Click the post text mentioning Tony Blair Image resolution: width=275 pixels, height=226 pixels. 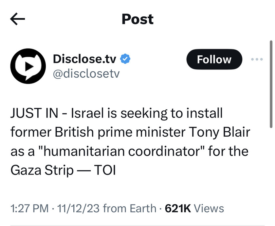pyautogui.click(x=130, y=141)
